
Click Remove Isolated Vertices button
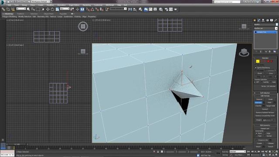tap(265, 113)
